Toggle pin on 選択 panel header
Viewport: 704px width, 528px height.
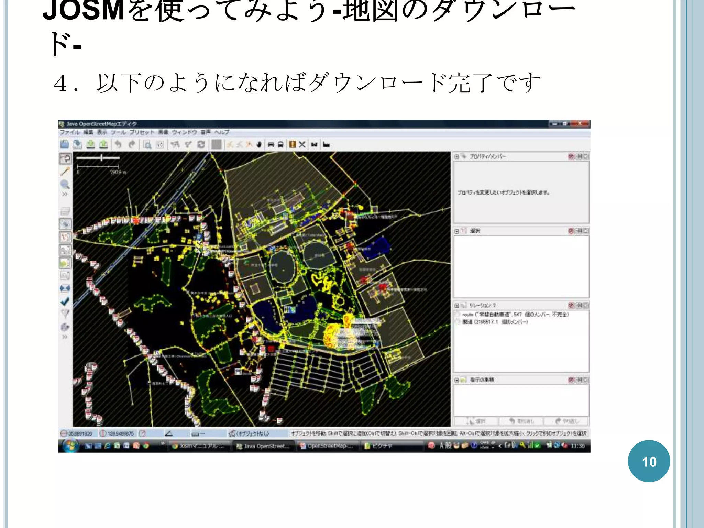tap(579, 231)
